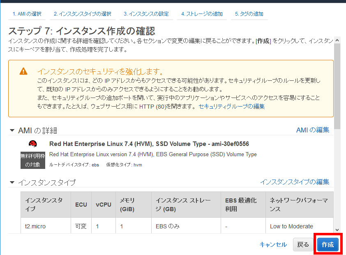
Task: Click the 'EBS 最適化利用' column header
Action: 243,205
